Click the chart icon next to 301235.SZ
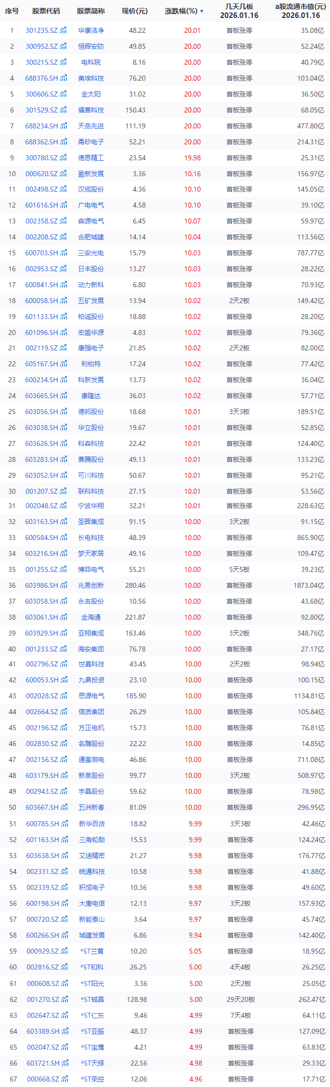 (64, 31)
